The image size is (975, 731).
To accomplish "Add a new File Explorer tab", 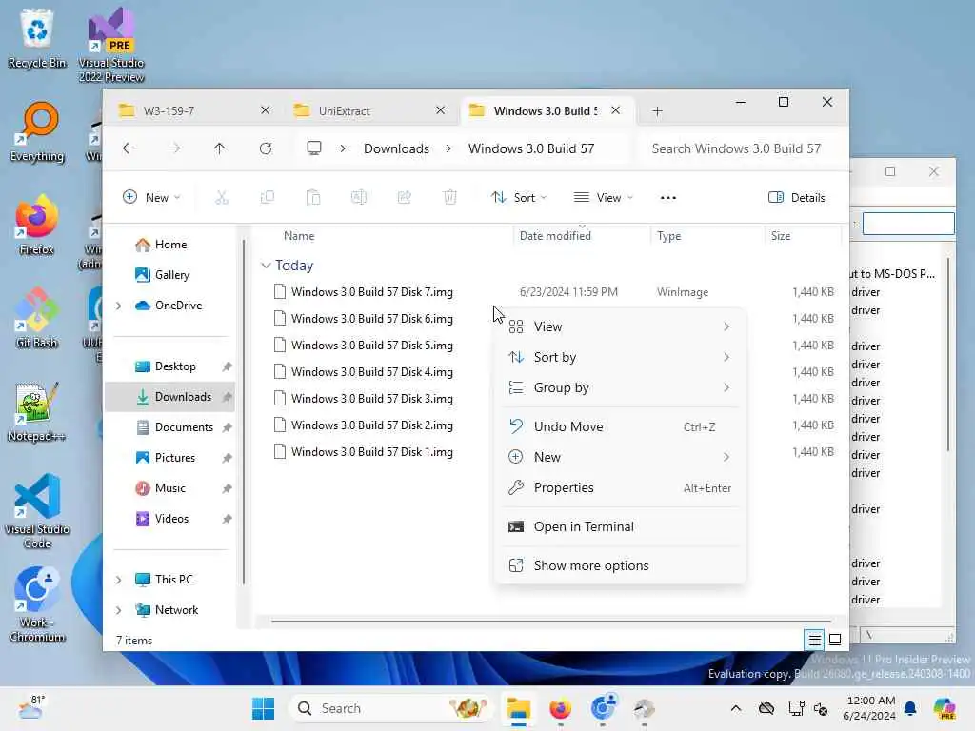I will click(657, 111).
